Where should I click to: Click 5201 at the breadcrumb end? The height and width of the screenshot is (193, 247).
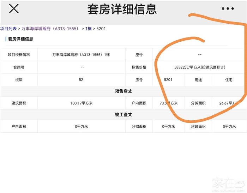click(x=101, y=29)
